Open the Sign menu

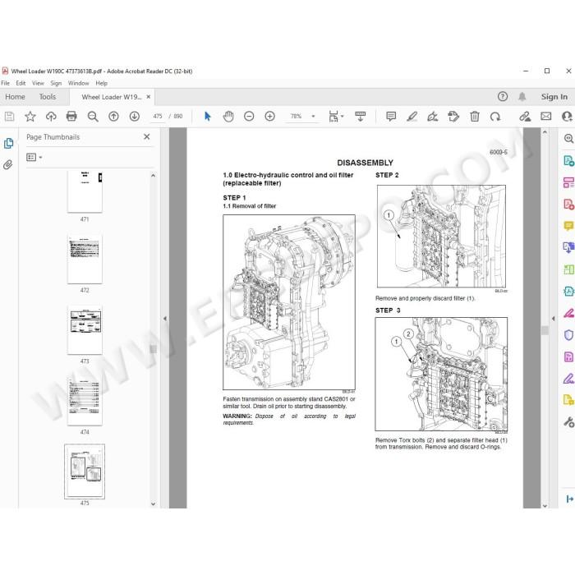point(56,83)
